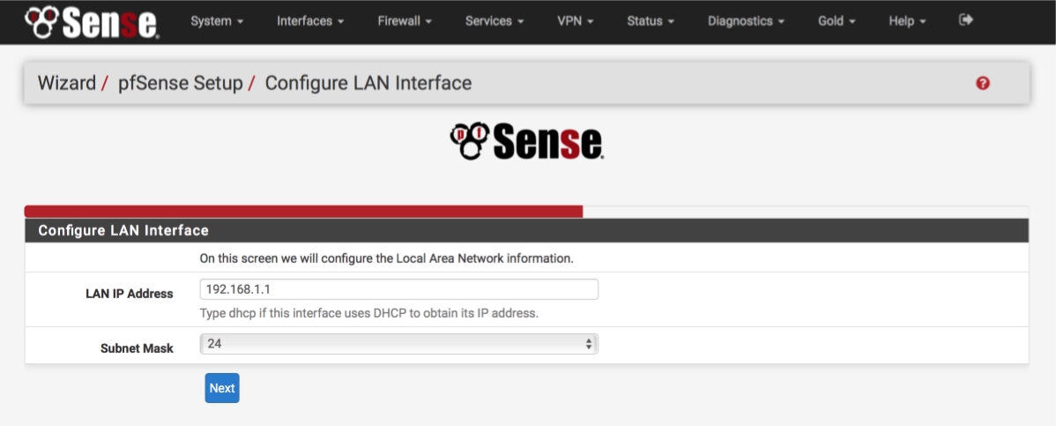Open the Status menu
The height and width of the screenshot is (426, 1056).
(x=651, y=21)
